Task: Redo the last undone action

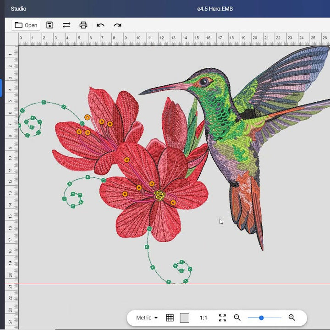Action: coord(117,25)
